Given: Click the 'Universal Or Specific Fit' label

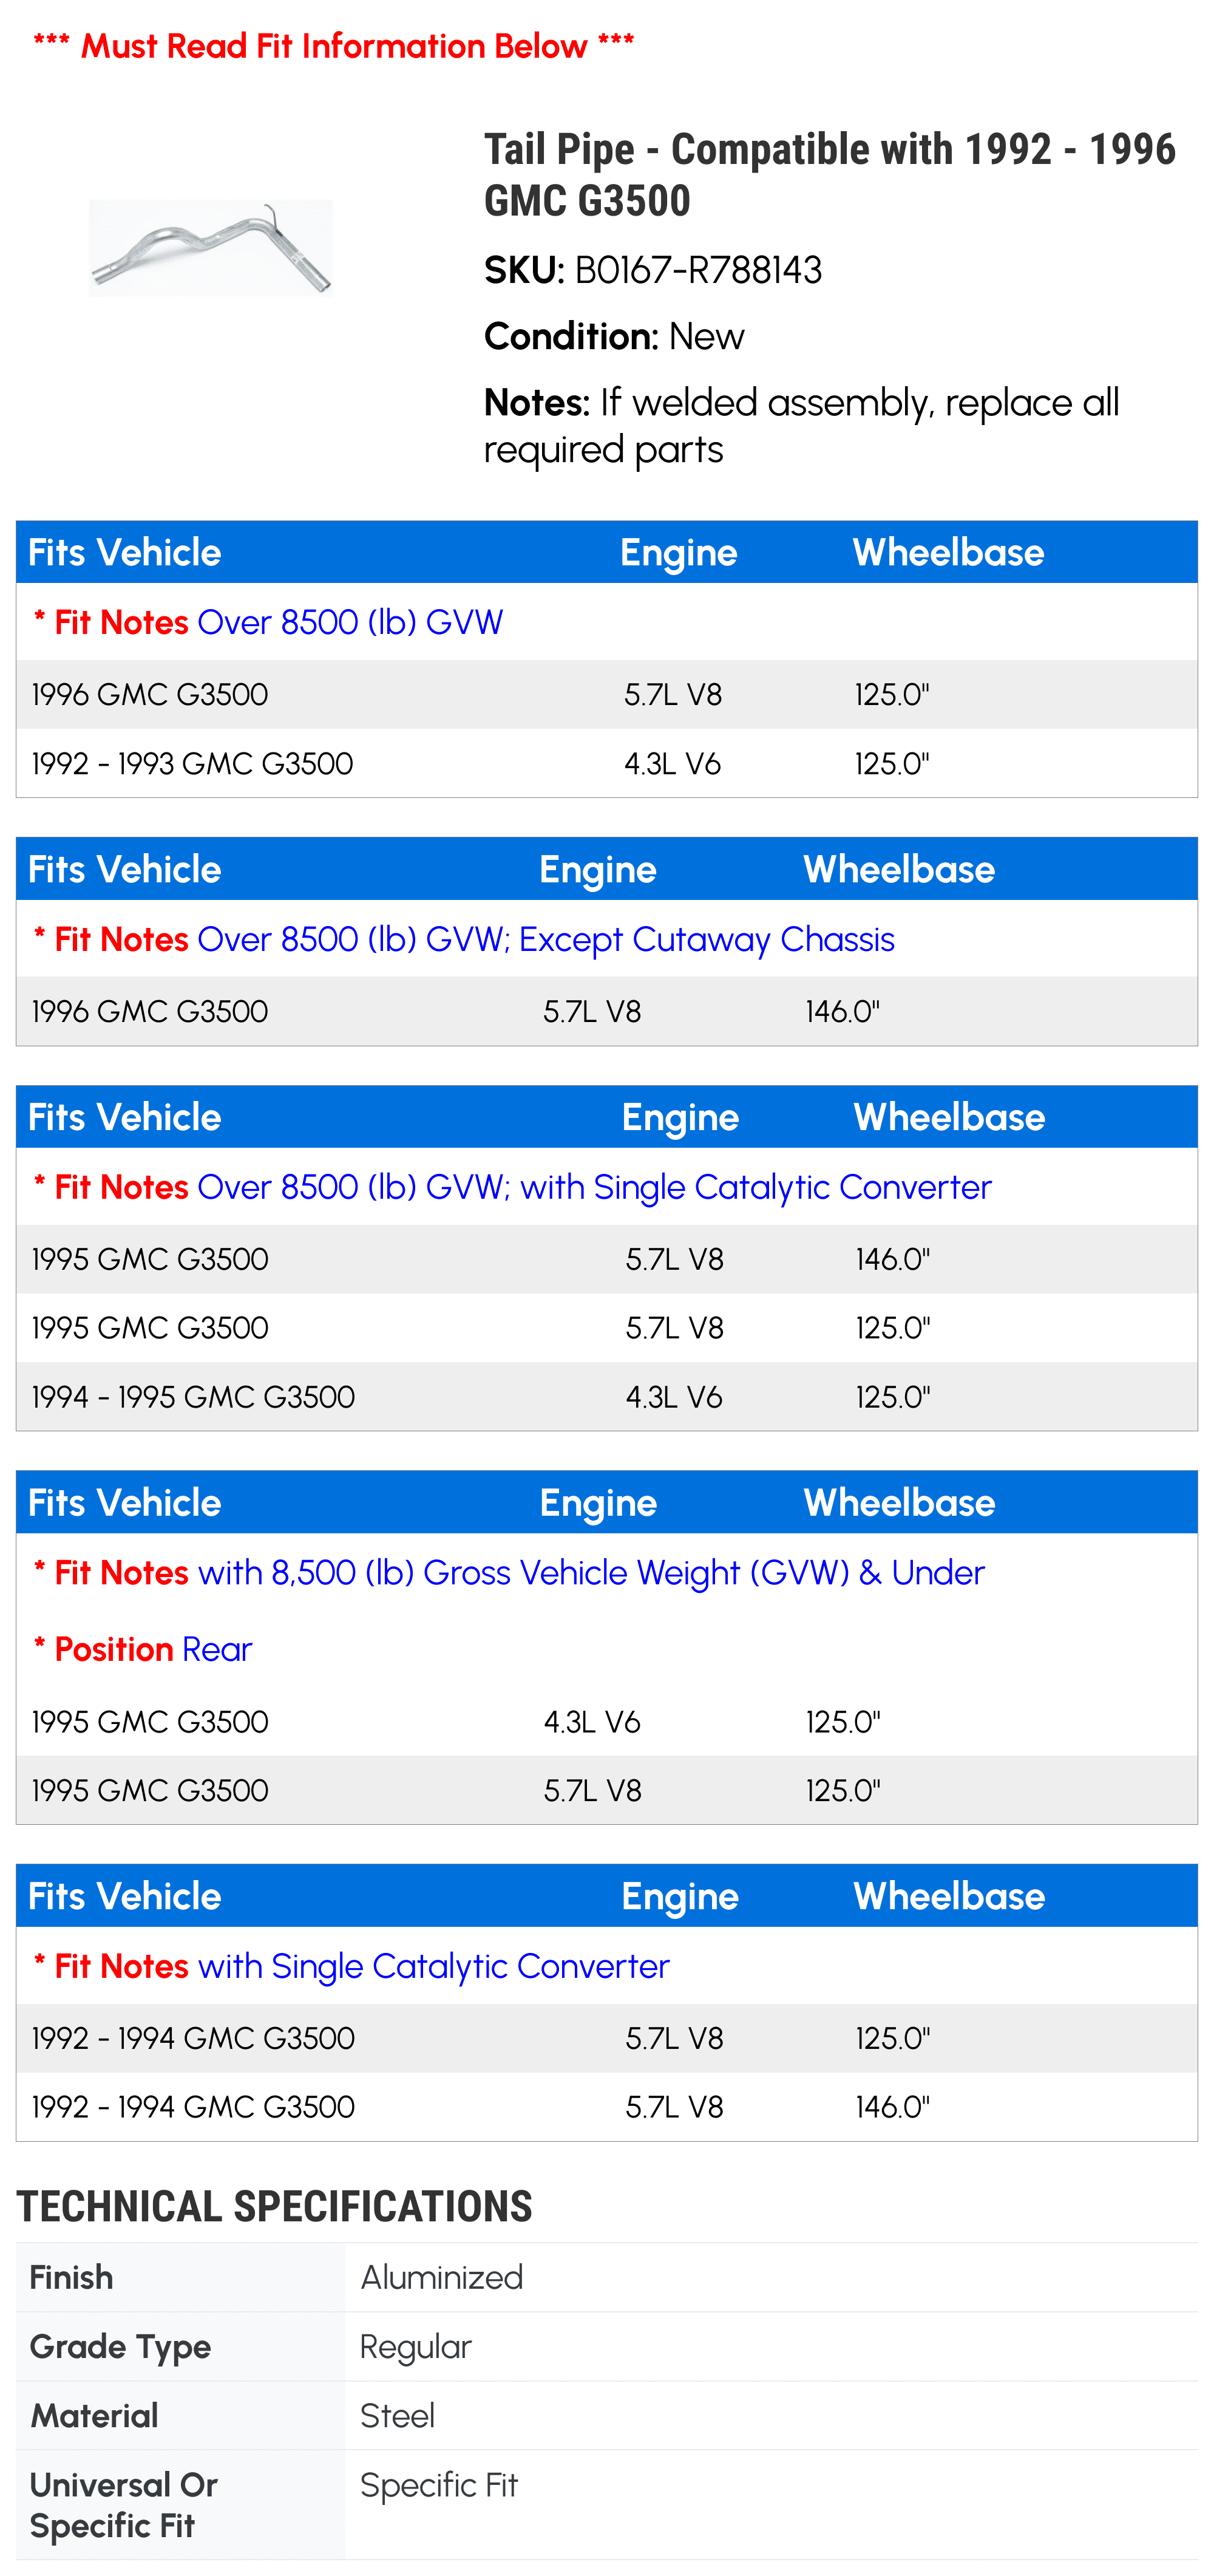Looking at the screenshot, I should 124,2505.
